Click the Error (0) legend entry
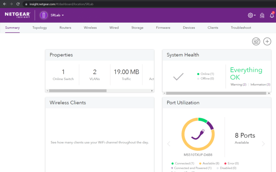 (x=231, y=163)
